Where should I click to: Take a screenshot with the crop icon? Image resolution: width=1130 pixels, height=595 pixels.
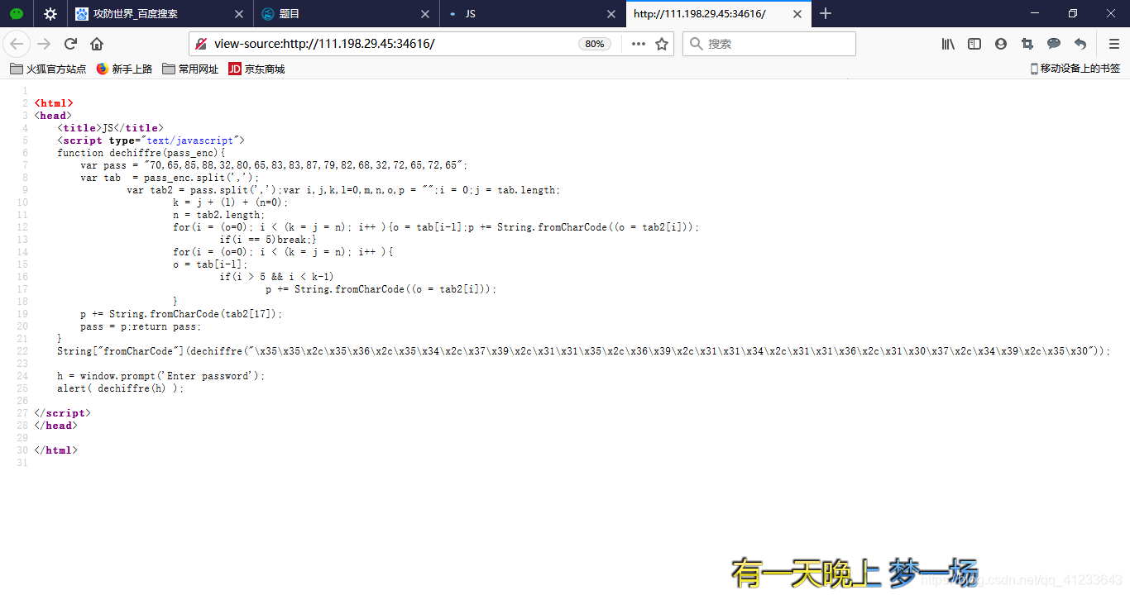pyautogui.click(x=1027, y=44)
